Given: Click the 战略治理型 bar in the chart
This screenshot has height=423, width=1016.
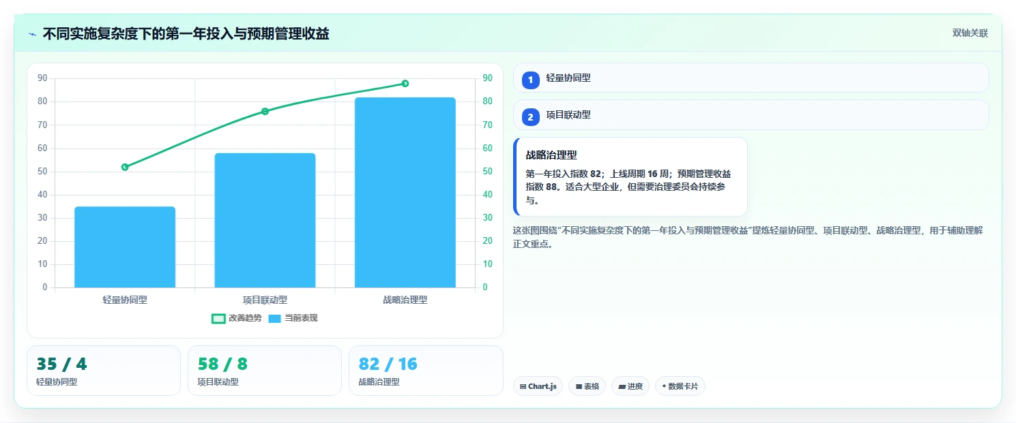Looking at the screenshot, I should pyautogui.click(x=405, y=192).
